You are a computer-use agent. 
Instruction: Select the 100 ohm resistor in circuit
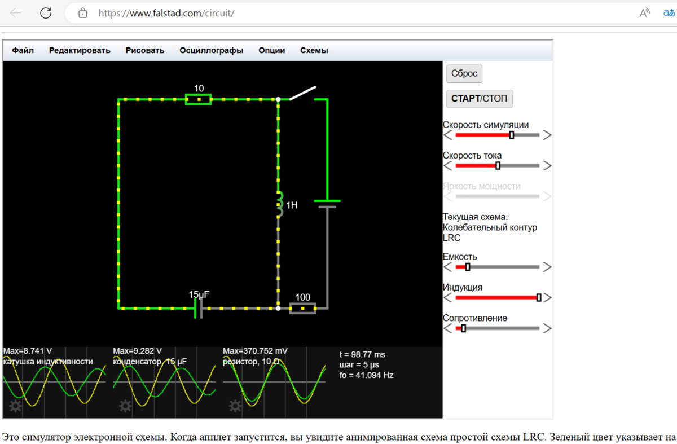(x=302, y=308)
